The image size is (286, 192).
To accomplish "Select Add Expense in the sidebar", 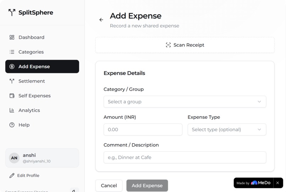I will click(42, 66).
